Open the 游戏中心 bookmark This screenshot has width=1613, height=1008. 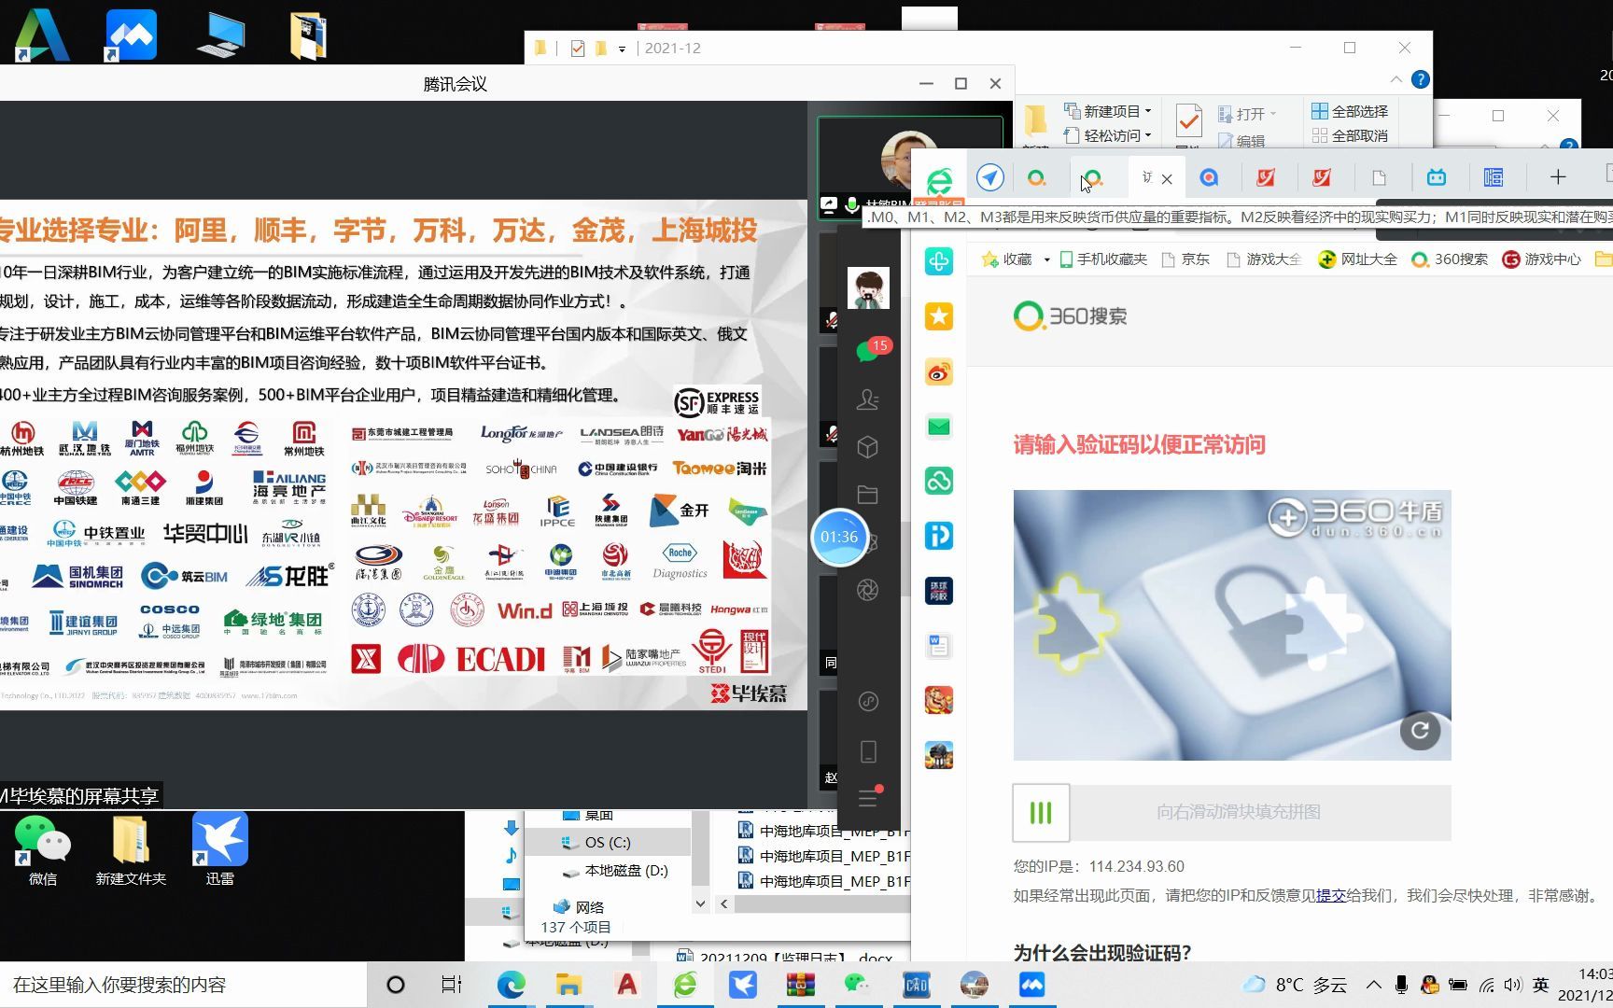tap(1541, 259)
